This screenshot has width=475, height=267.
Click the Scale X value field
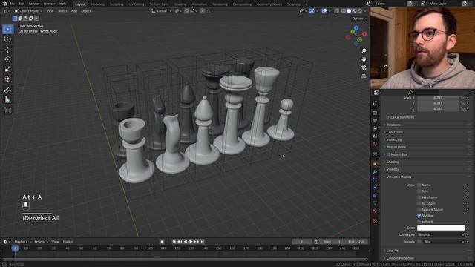click(x=438, y=98)
